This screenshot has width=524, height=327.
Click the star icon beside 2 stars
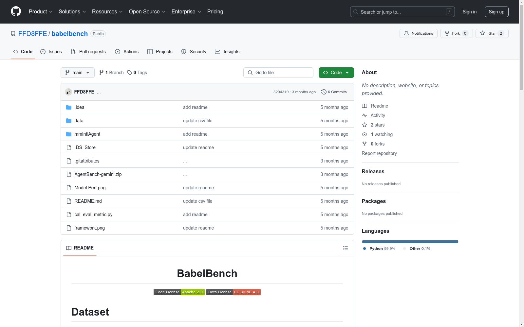(365, 125)
